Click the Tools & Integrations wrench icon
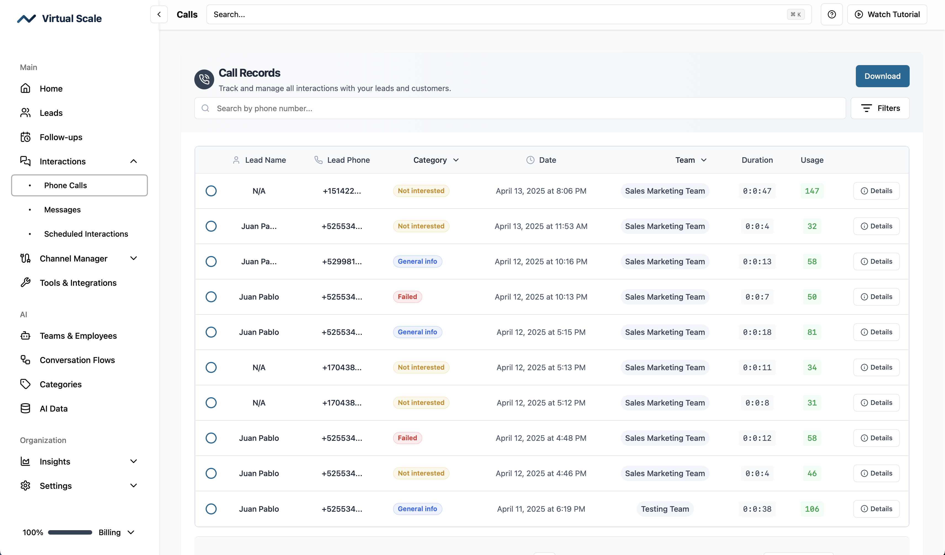The height and width of the screenshot is (555, 945). [25, 282]
